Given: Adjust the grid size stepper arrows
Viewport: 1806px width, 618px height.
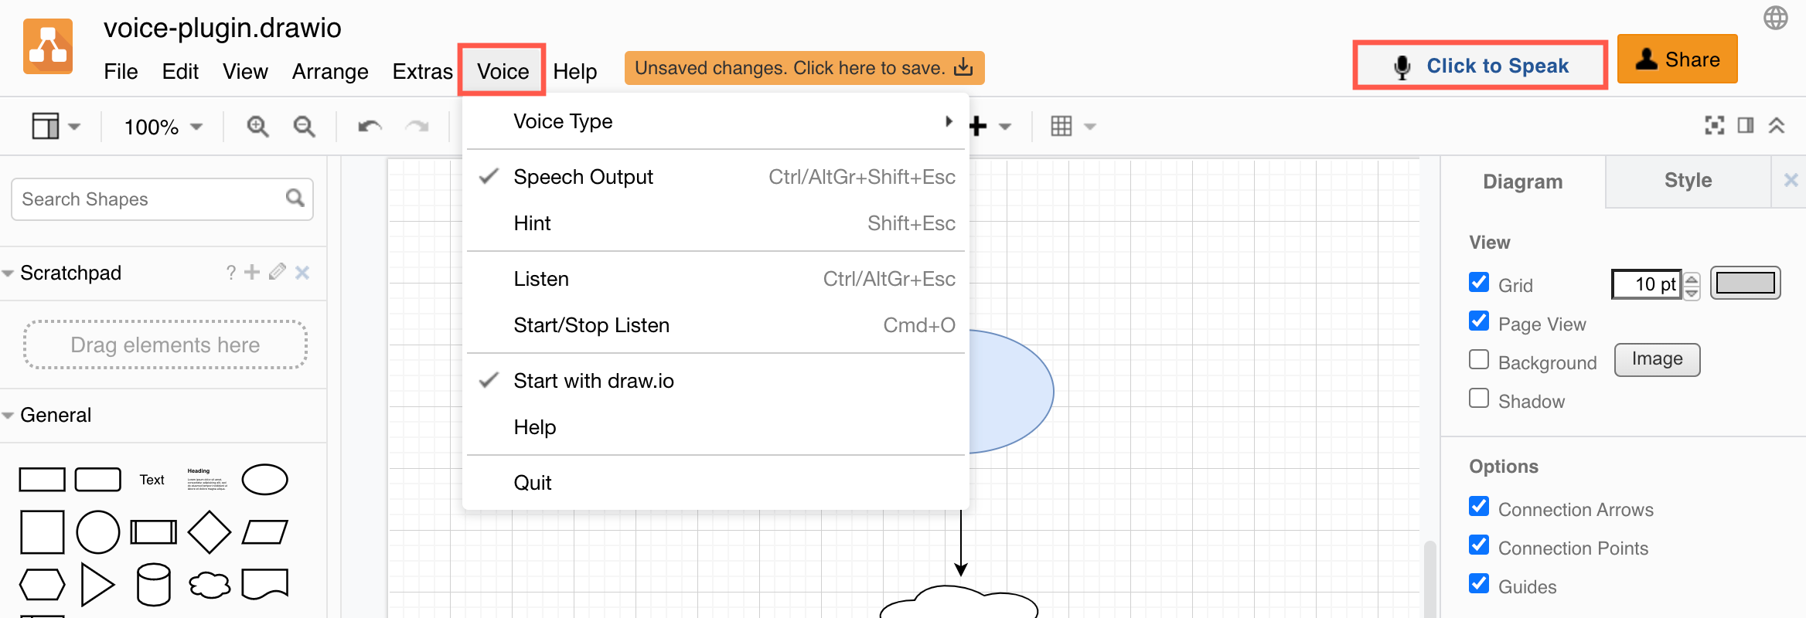Looking at the screenshot, I should tap(1692, 286).
